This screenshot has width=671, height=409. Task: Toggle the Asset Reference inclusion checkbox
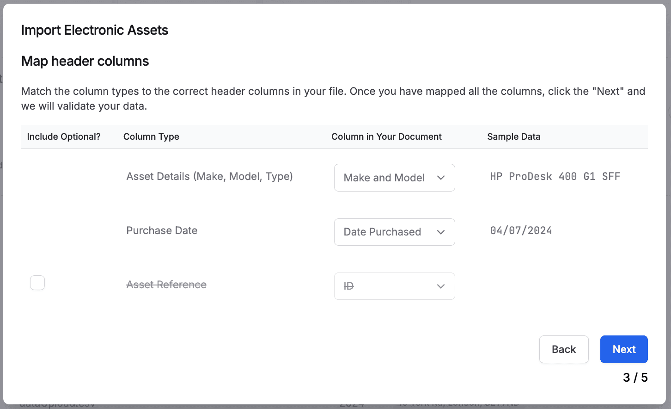(37, 283)
